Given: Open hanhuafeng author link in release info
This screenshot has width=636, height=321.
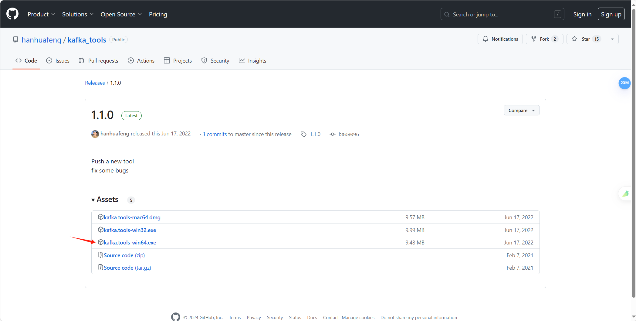Looking at the screenshot, I should (115, 134).
